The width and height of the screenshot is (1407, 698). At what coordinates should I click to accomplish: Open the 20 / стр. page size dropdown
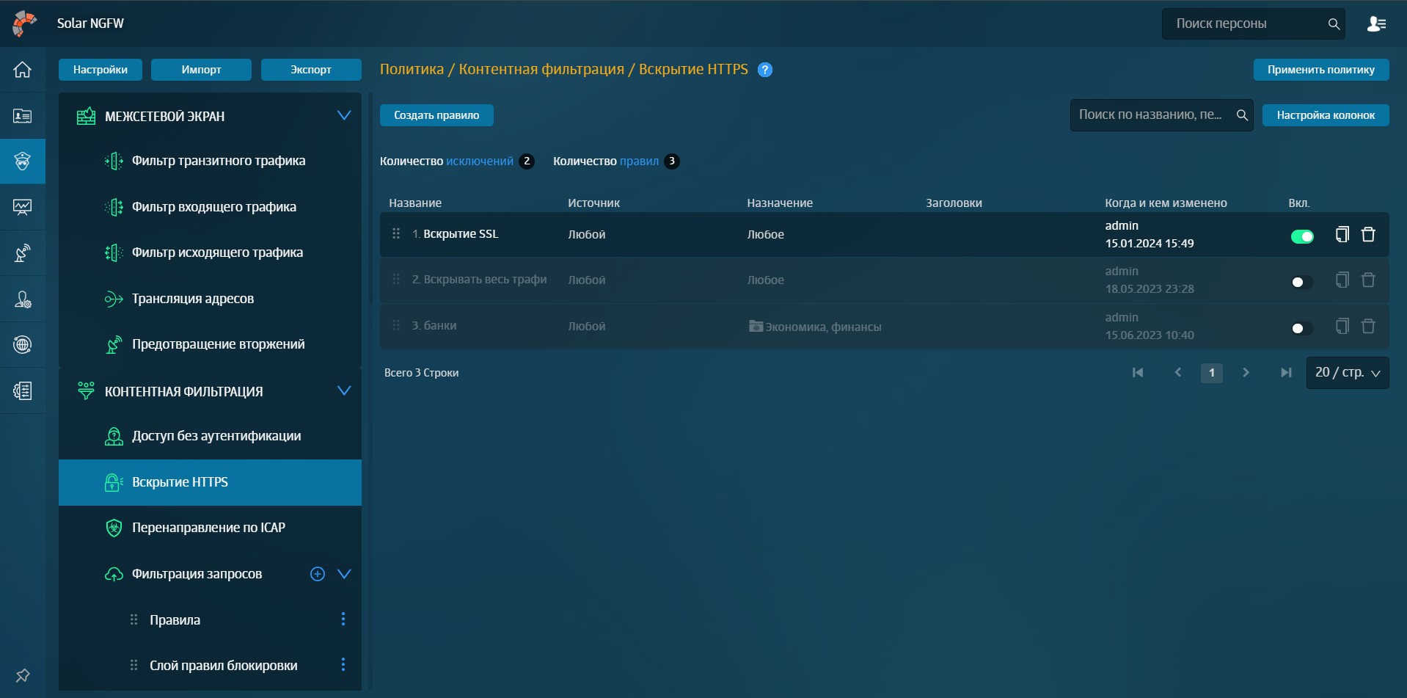1348,373
